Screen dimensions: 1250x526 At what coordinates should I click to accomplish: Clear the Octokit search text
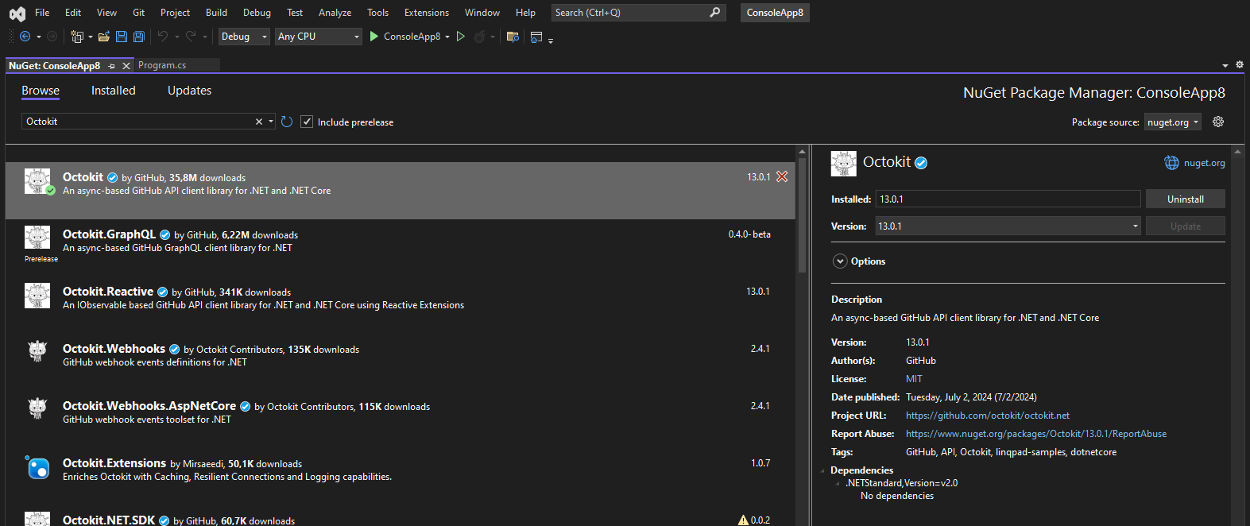click(259, 122)
